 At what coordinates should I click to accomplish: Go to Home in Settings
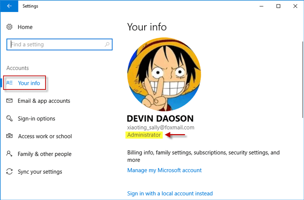coord(25,27)
